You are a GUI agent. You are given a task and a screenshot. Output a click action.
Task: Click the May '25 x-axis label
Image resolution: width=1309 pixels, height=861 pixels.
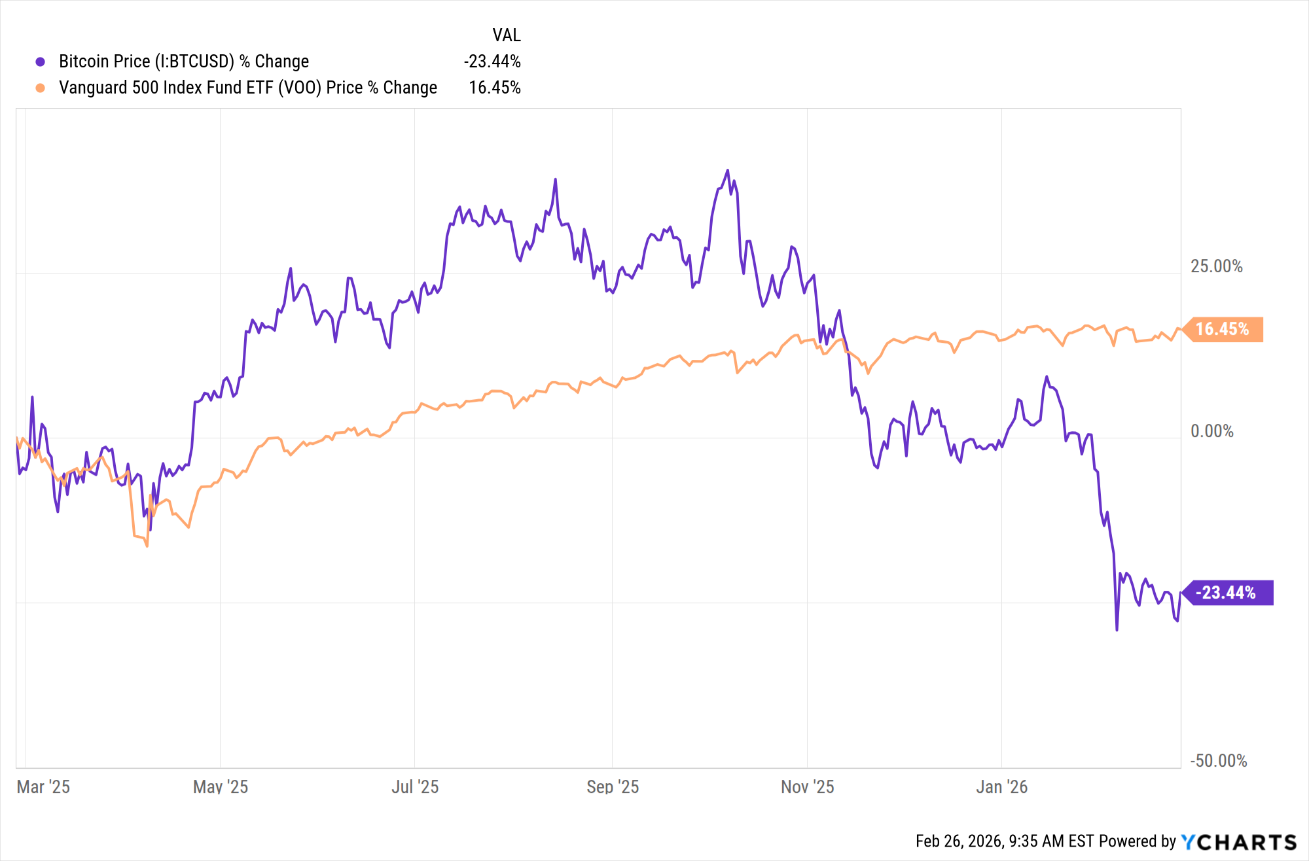click(x=221, y=786)
